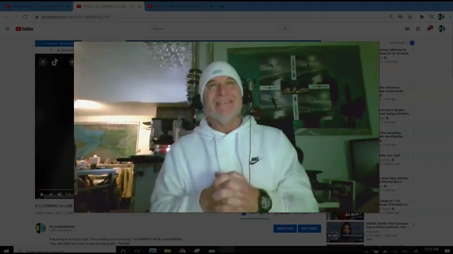Open options for 'expanding investigation' video

coord(413,134)
